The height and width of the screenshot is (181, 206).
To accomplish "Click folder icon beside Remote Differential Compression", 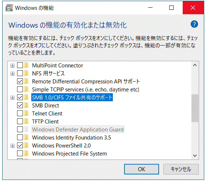I will tap(27, 81).
